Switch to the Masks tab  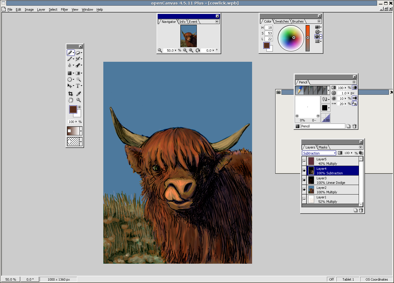323,147
